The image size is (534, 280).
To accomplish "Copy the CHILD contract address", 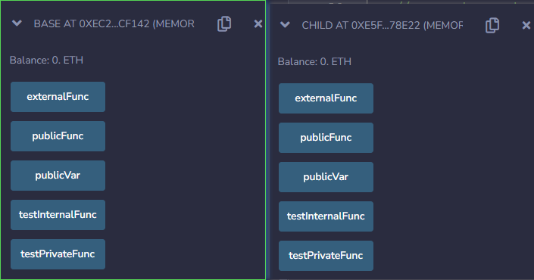I will [x=492, y=26].
